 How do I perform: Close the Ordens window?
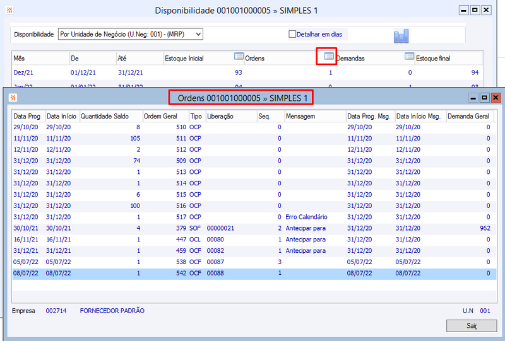[496, 98]
